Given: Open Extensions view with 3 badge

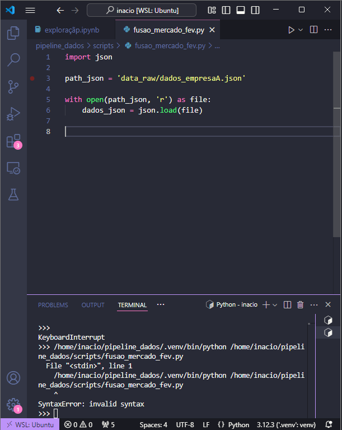Looking at the screenshot, I should [13, 141].
